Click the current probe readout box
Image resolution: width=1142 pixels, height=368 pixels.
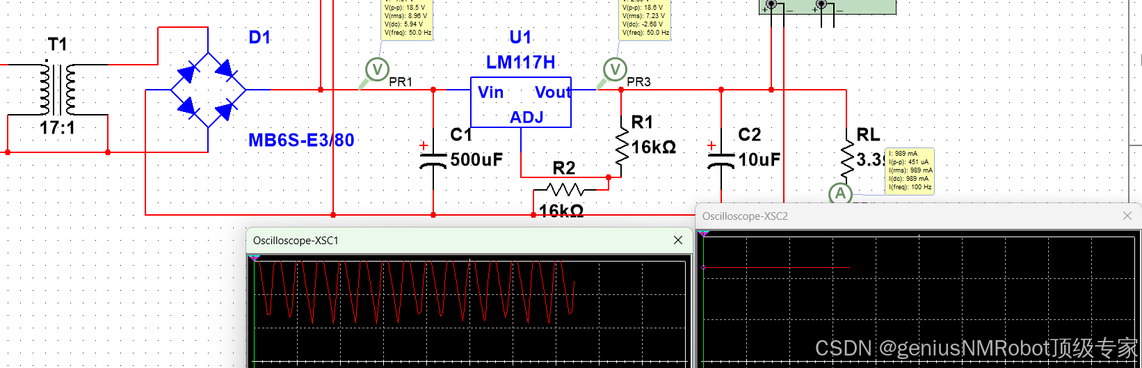click(910, 171)
